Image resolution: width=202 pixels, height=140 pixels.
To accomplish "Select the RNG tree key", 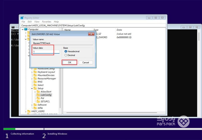I will click(40, 82).
